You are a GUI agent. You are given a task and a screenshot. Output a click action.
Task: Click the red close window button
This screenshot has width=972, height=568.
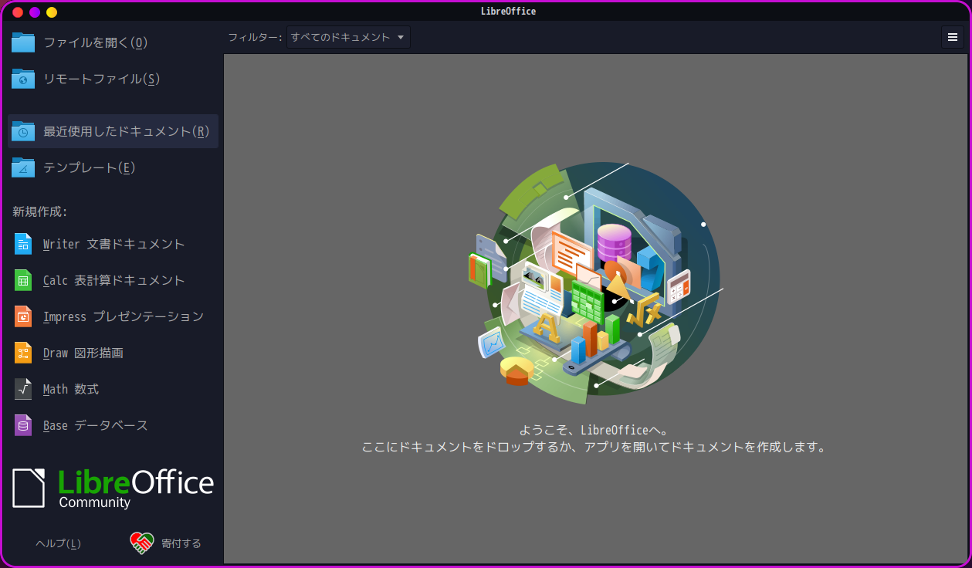[x=18, y=12]
